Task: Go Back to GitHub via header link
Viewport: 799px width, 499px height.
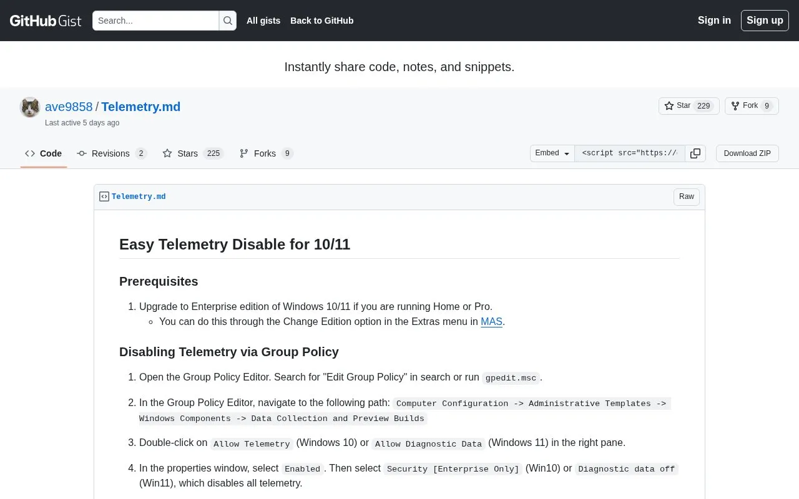Action: coord(322,21)
